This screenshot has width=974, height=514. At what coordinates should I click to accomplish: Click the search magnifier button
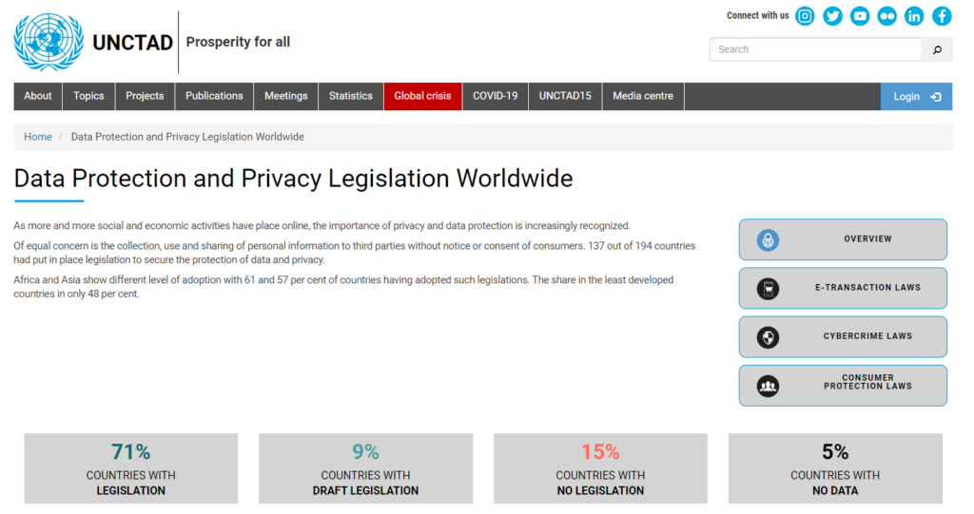[937, 50]
